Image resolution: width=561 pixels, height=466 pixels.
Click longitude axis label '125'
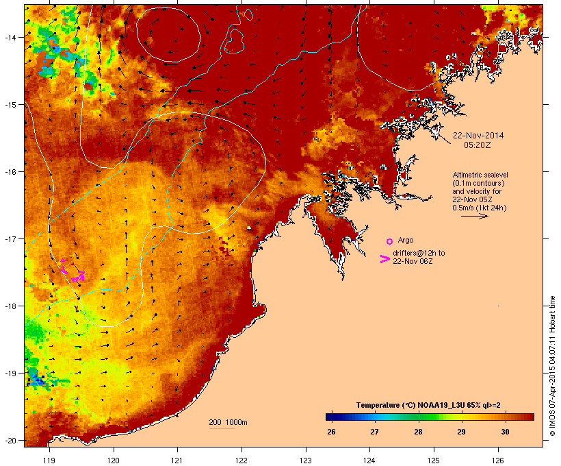pos(434,461)
